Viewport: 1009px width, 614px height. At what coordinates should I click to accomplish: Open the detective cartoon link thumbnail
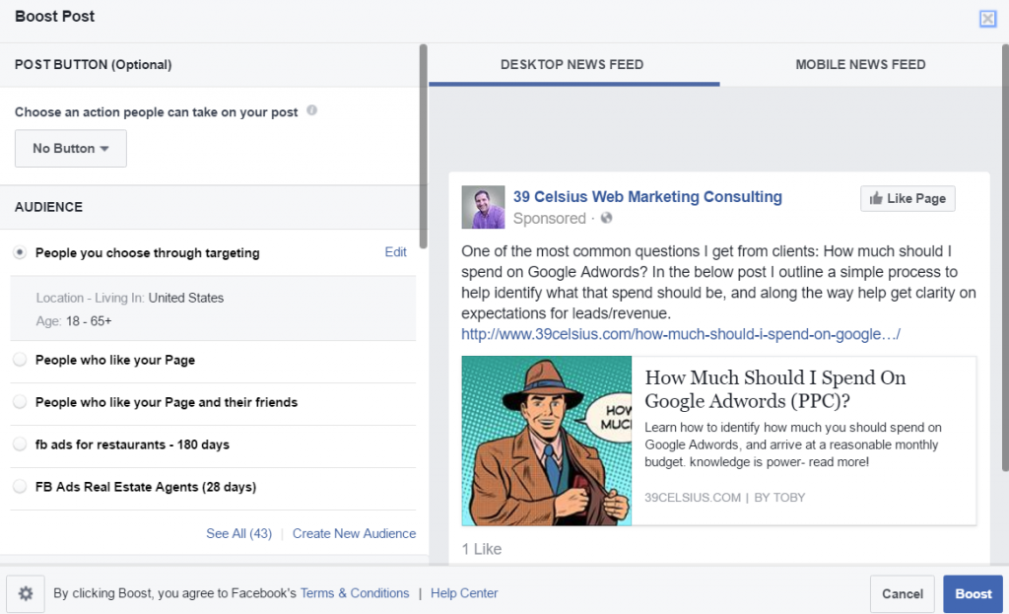click(x=546, y=441)
